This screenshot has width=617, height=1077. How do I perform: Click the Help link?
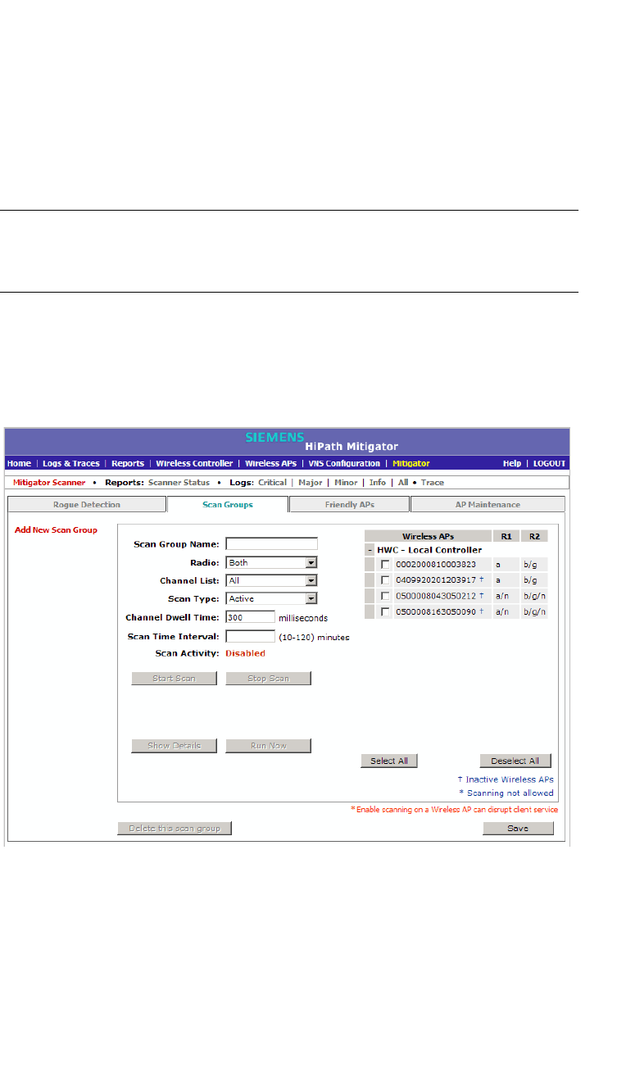tap(512, 463)
